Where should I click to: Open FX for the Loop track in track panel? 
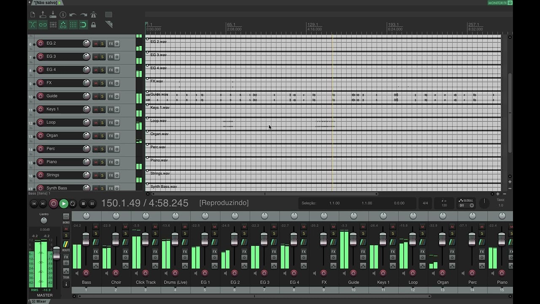[111, 122]
